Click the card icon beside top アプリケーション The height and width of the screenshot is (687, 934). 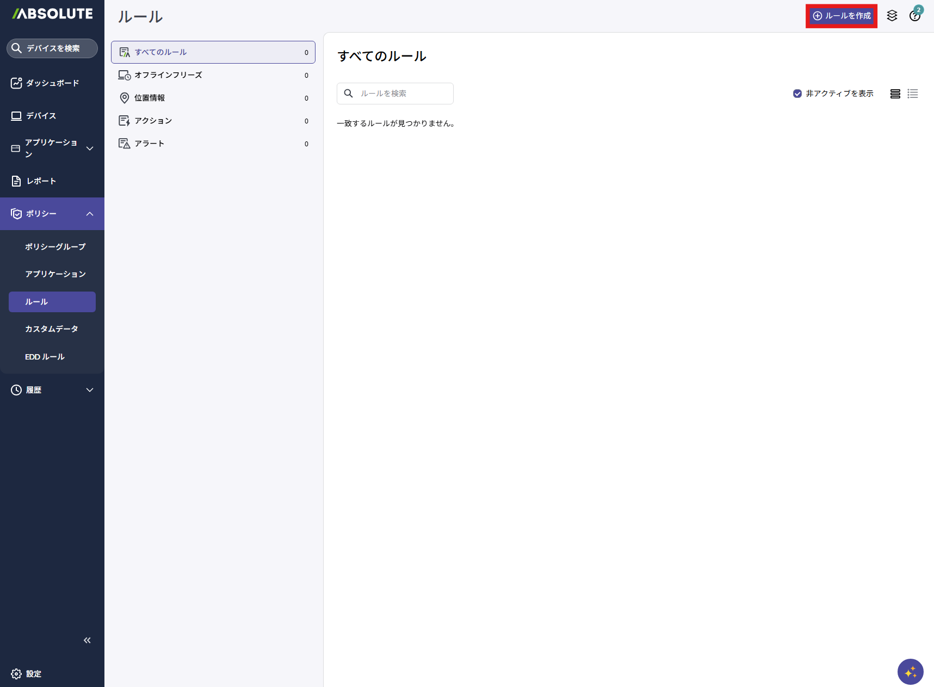(x=16, y=148)
